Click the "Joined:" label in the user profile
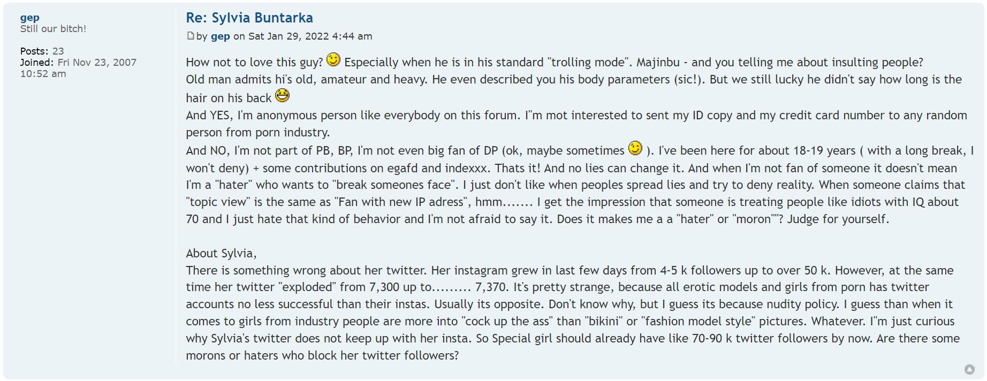Screen dimensions: 987x381 (x=37, y=63)
